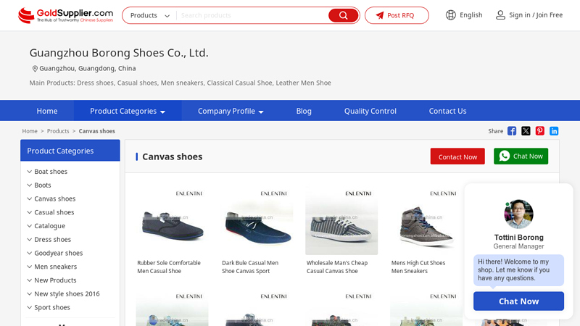
Task: Go to Home breadcrumb link
Action: [30, 131]
